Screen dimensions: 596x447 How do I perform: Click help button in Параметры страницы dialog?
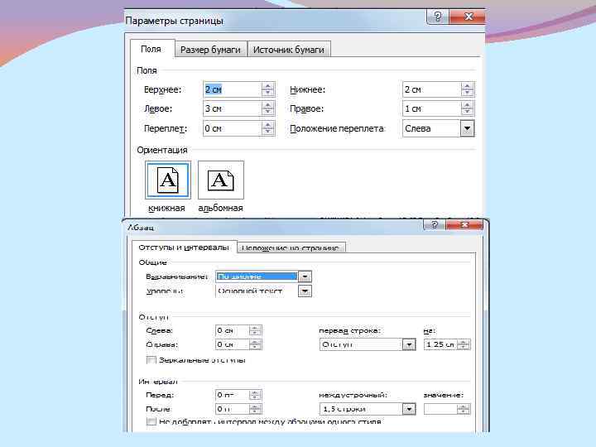438,17
